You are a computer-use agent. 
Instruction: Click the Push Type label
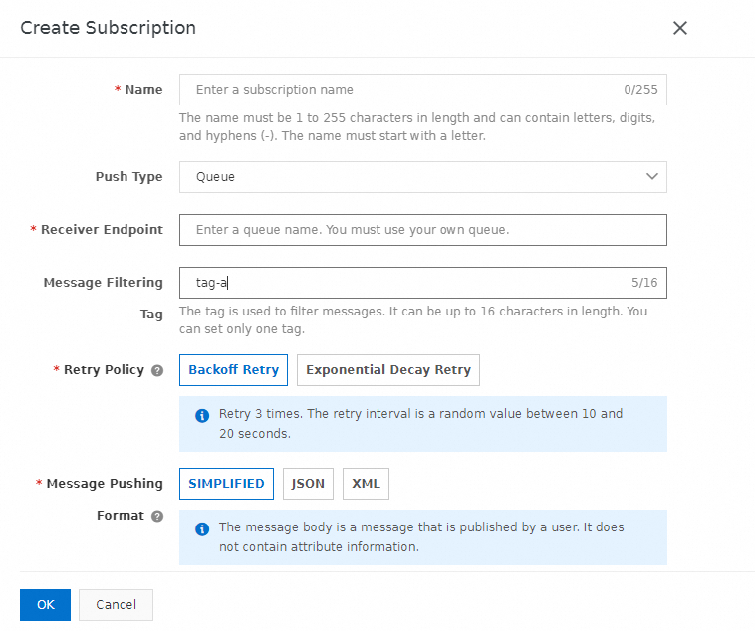click(129, 177)
